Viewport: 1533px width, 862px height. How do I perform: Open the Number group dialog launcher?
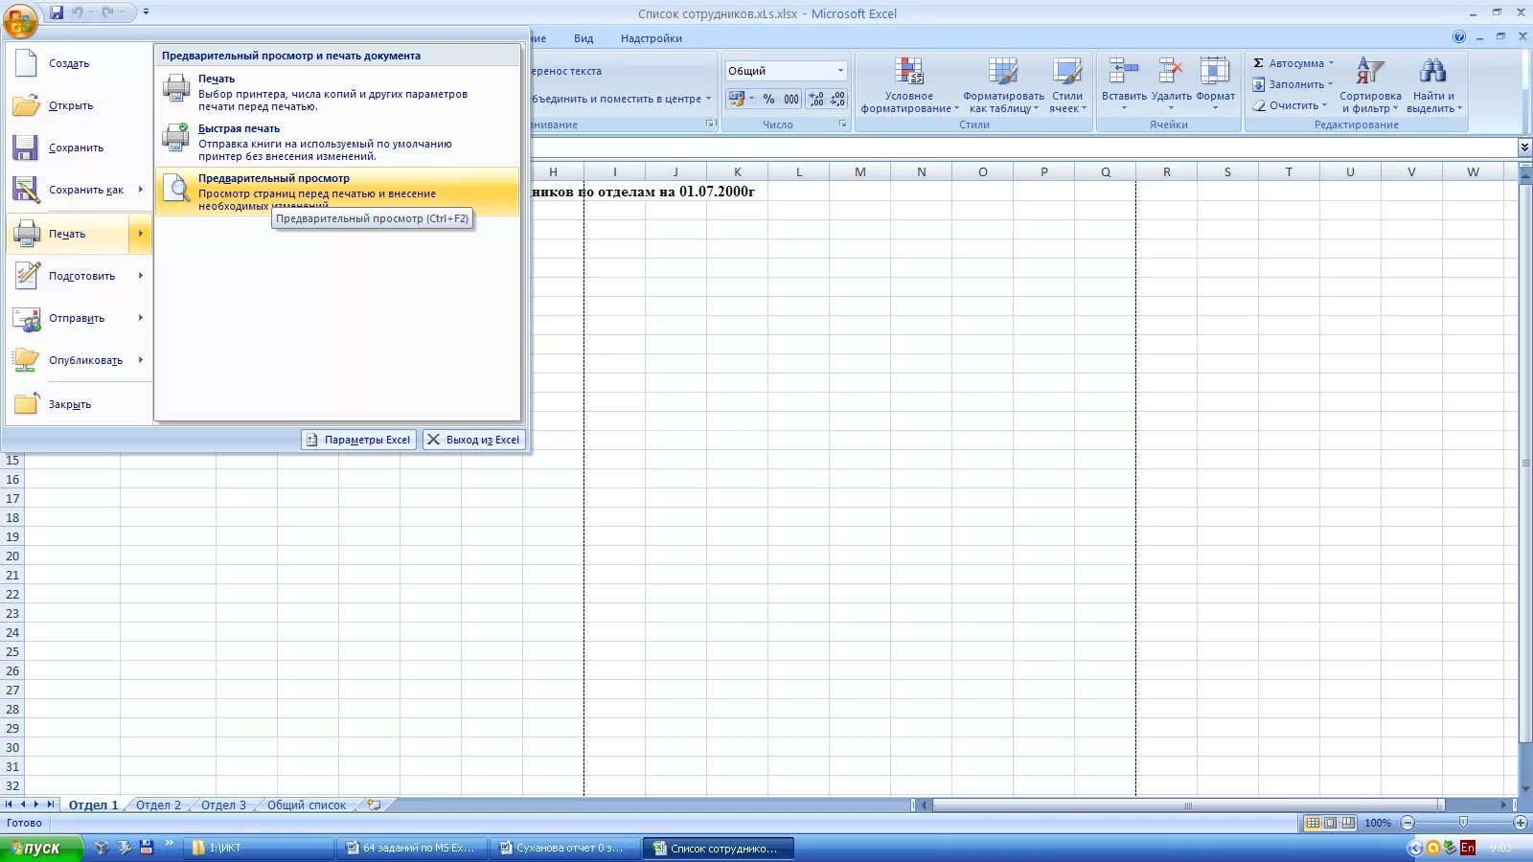(843, 125)
